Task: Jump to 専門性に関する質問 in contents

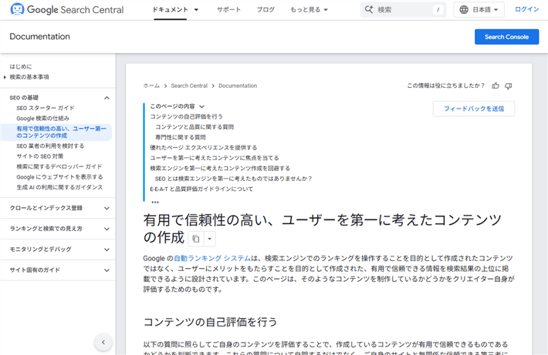Action: click(x=181, y=137)
